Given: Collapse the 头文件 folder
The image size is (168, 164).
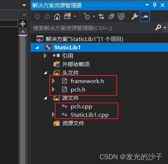Looking at the screenshot, I should [x=45, y=73].
